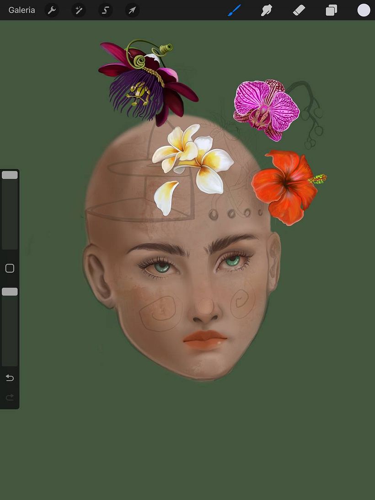Tap the opacity slider handle
Image resolution: width=375 pixels, height=500 pixels.
[10, 291]
